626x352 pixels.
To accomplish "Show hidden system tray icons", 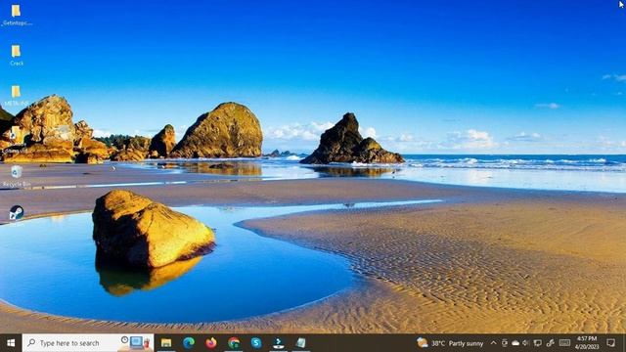I will (493, 343).
